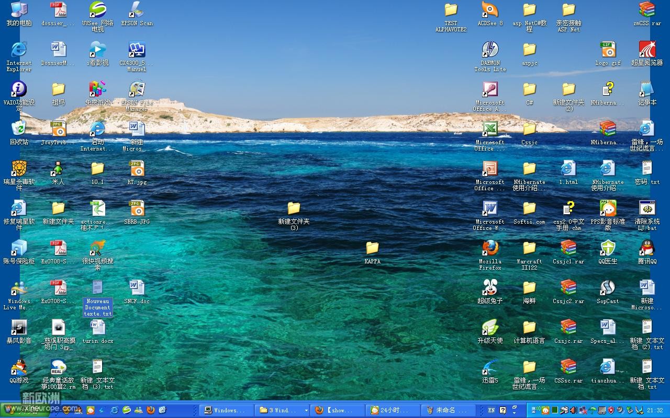The height and width of the screenshot is (418, 670).
Task: Open the 回收站 recycle bin
Action: point(19,132)
